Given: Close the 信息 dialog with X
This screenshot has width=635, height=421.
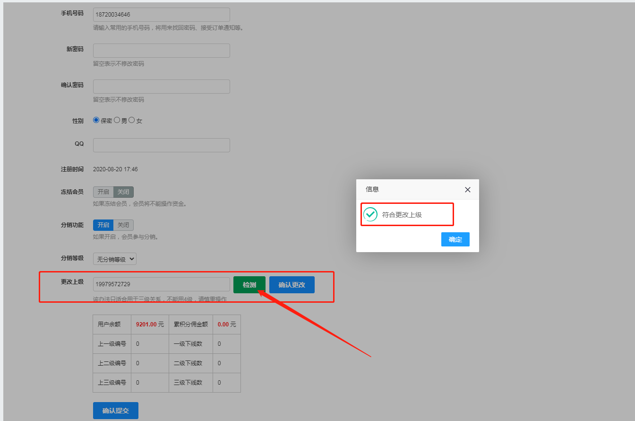Looking at the screenshot, I should click(x=467, y=190).
